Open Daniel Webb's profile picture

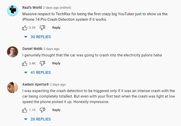(x=12, y=52)
